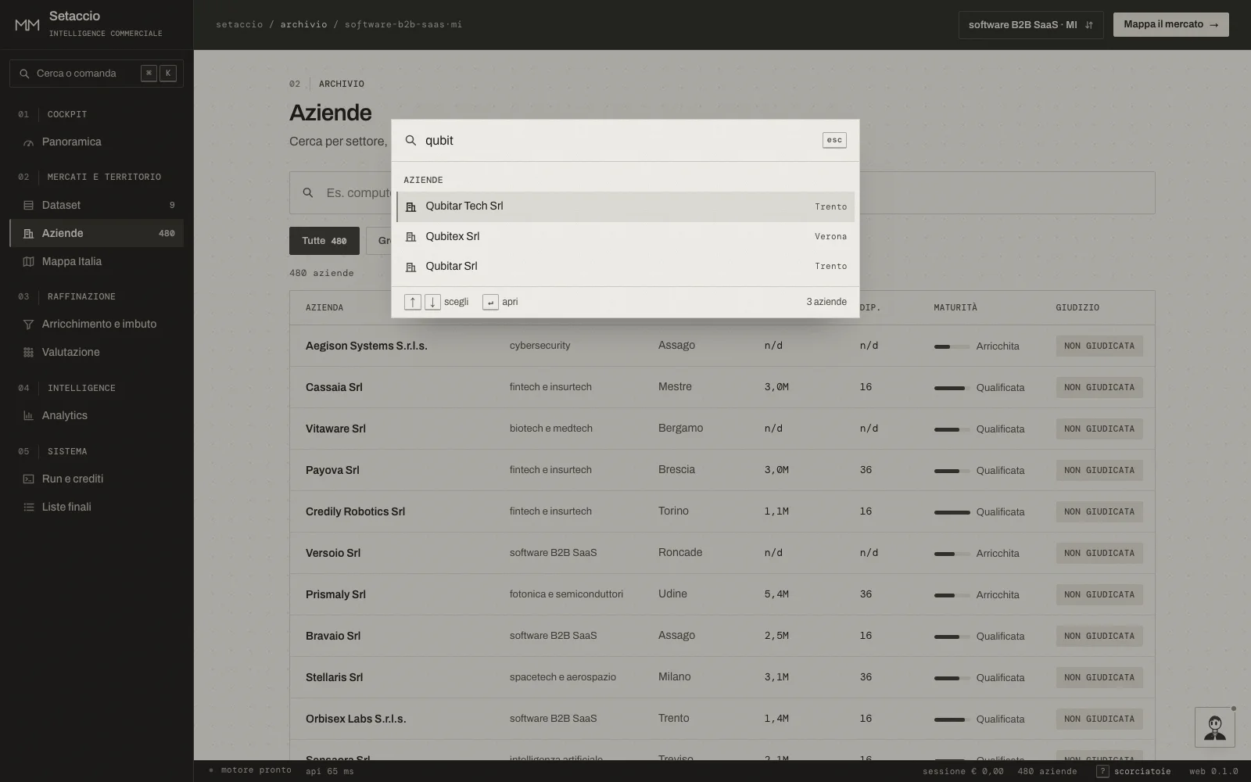This screenshot has width=1251, height=782.
Task: Click the Liste finali list icon
Action: click(x=28, y=508)
